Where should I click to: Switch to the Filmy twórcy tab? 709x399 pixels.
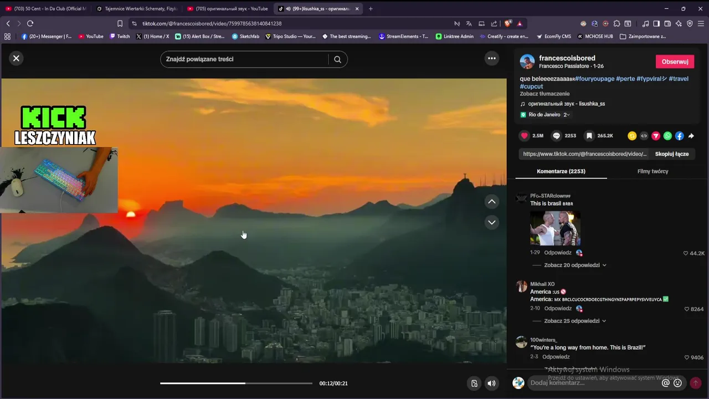click(x=653, y=171)
